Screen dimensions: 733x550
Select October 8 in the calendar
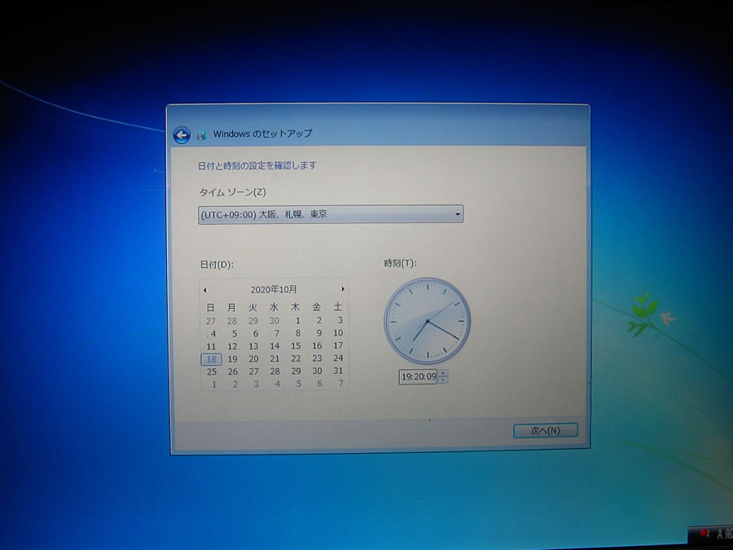pos(298,333)
